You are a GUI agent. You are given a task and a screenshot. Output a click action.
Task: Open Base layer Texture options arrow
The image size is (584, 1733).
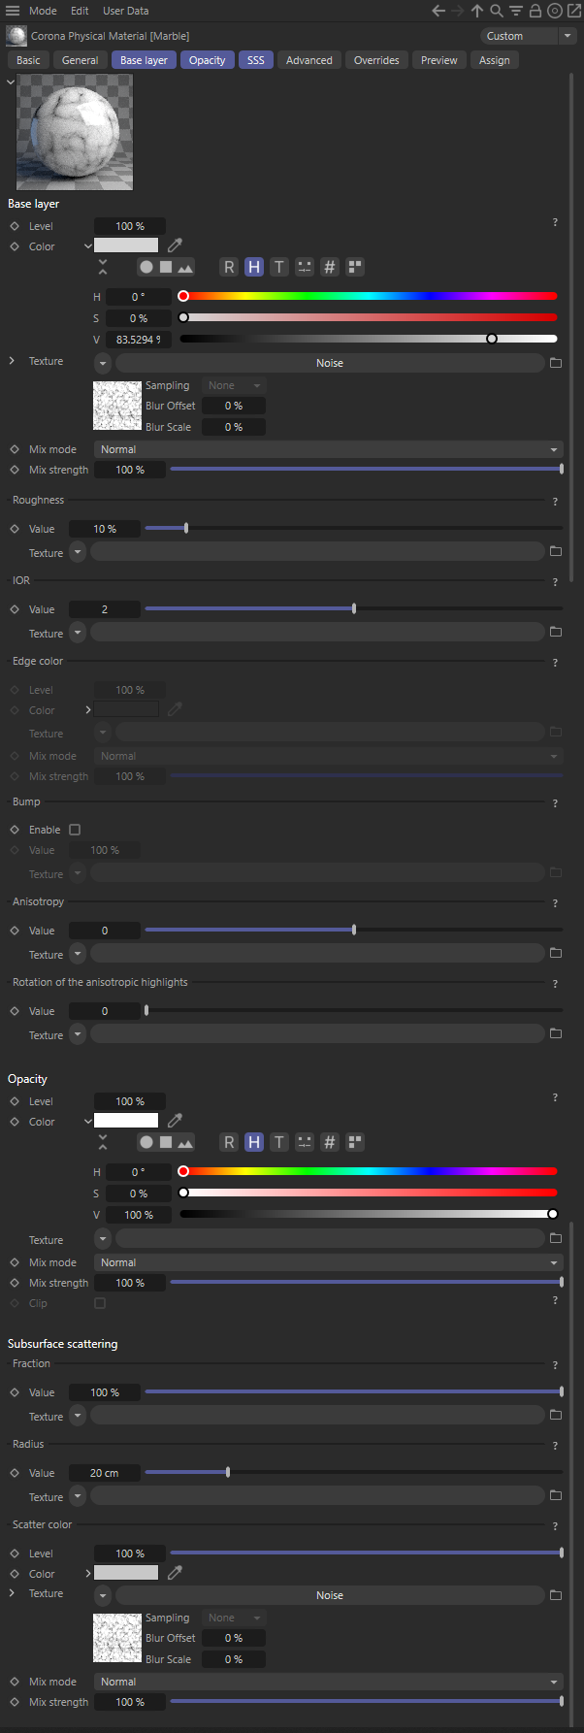(103, 363)
